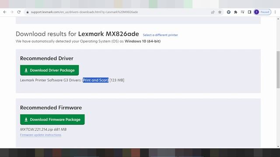Open the Extensions puzzle menu
This screenshot has height=157, width=280.
pos(235,12)
